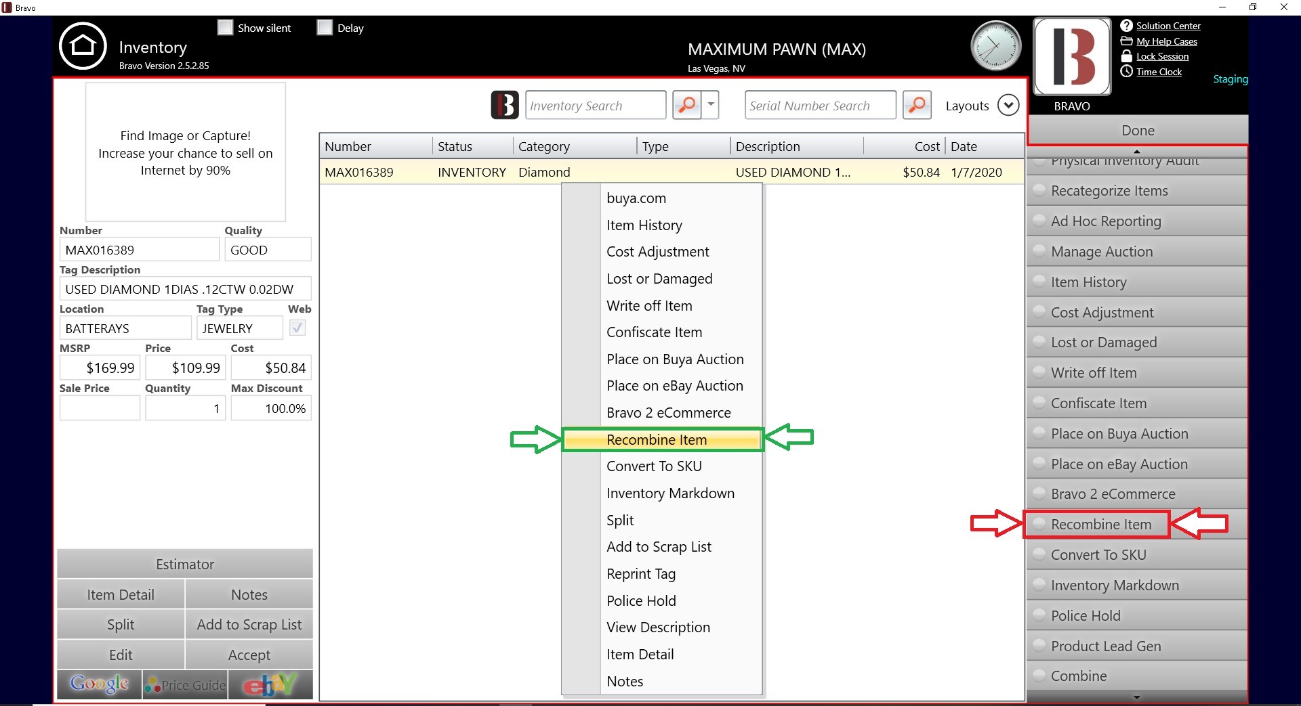Image resolution: width=1301 pixels, height=706 pixels.
Task: Click the Serial Number Search magnifier button
Action: (917, 105)
